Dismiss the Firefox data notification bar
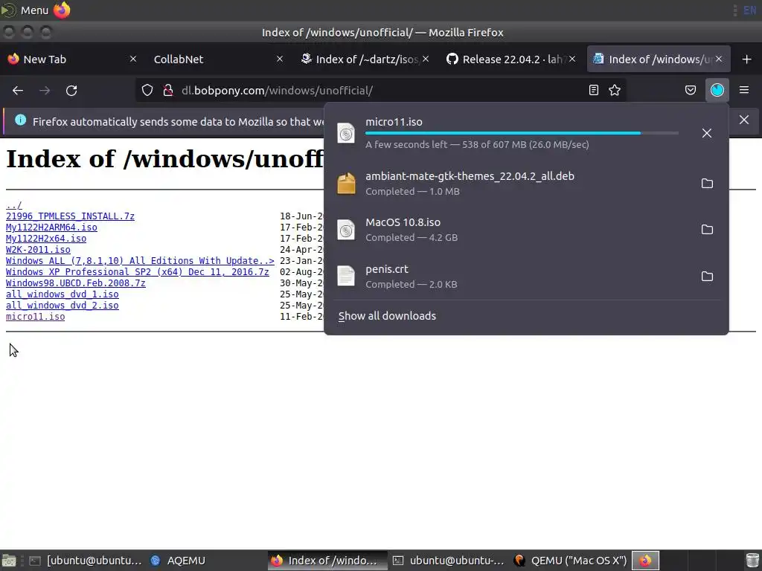 [744, 120]
